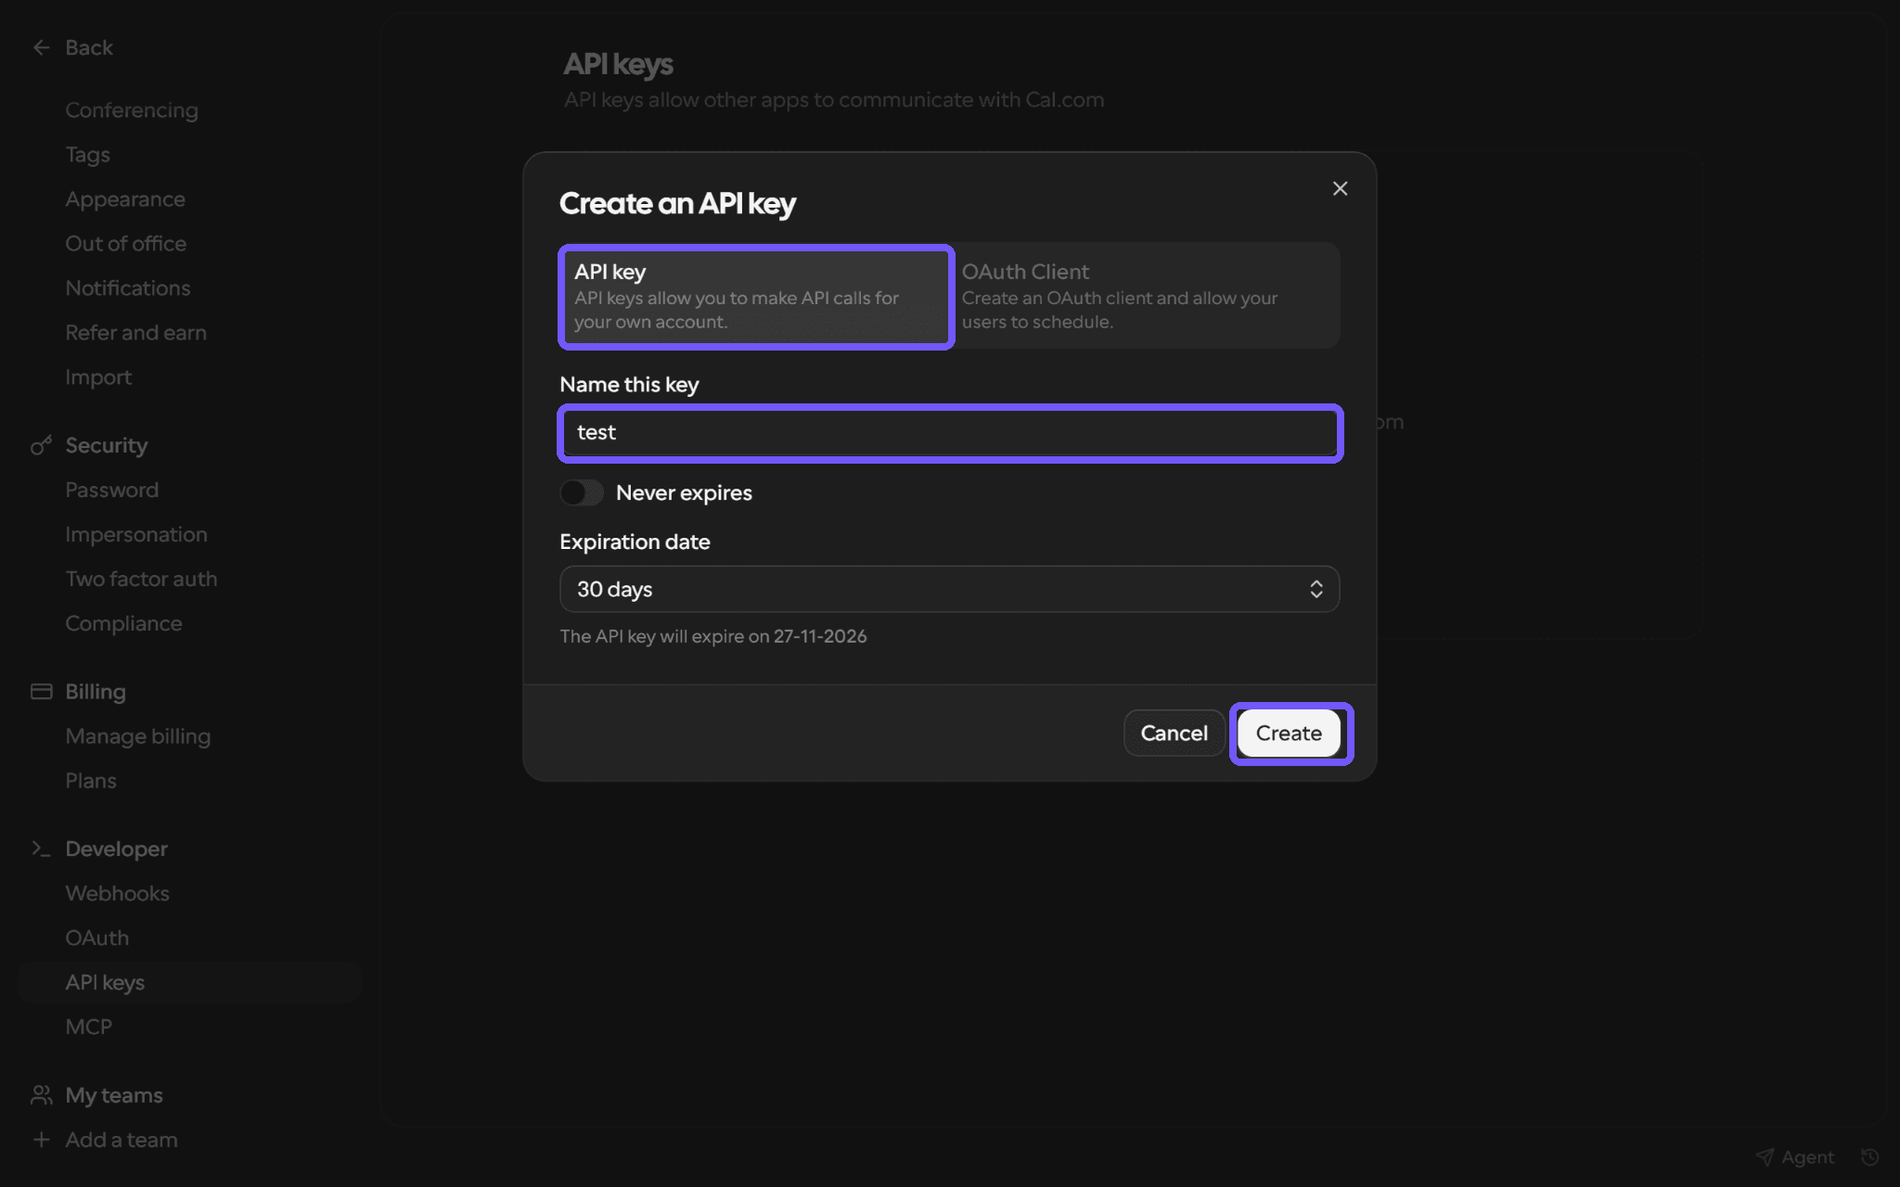
Task: Click the Create button
Action: coord(1290,734)
